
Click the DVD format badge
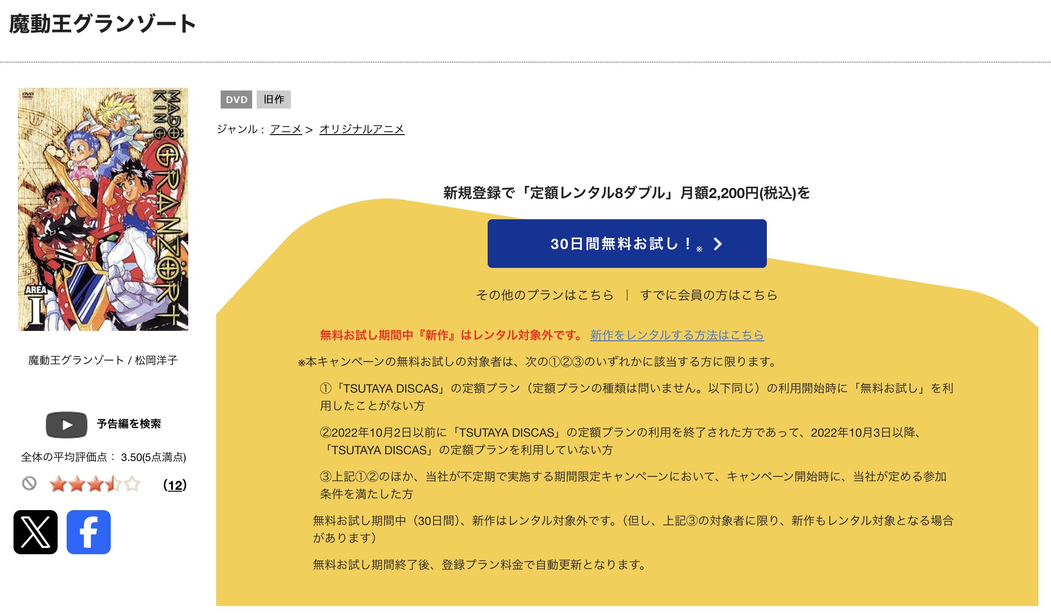pos(236,99)
